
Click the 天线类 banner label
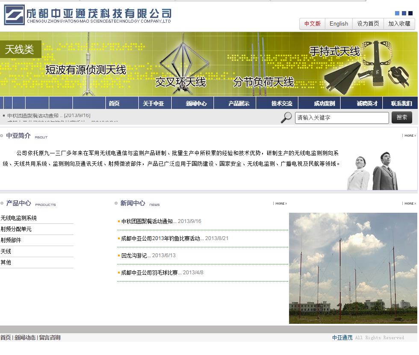20,50
